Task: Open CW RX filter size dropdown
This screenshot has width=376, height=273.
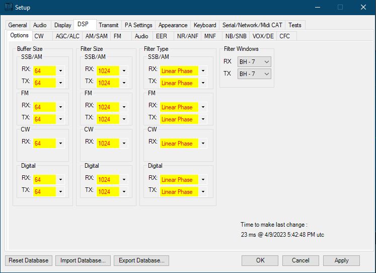Action: tap(124, 144)
